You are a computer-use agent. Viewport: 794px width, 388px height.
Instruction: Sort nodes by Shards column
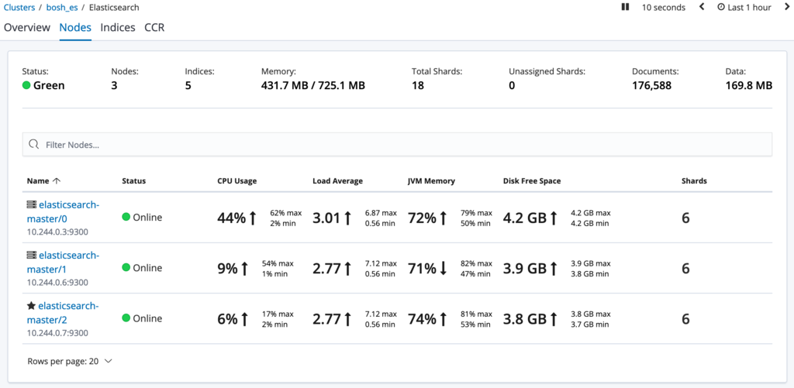pos(694,180)
